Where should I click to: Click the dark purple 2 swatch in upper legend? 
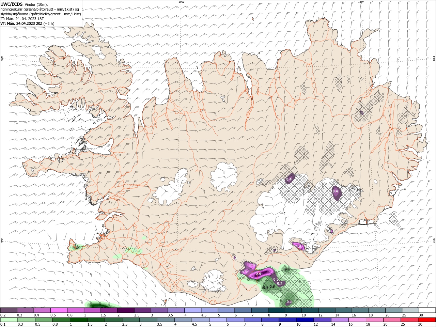(126, 310)
